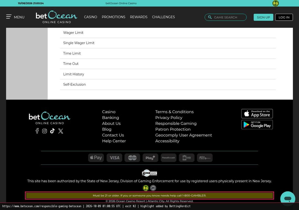The height and width of the screenshot is (210, 299).
Task: Click the ACH payment icon
Action: click(x=205, y=158)
